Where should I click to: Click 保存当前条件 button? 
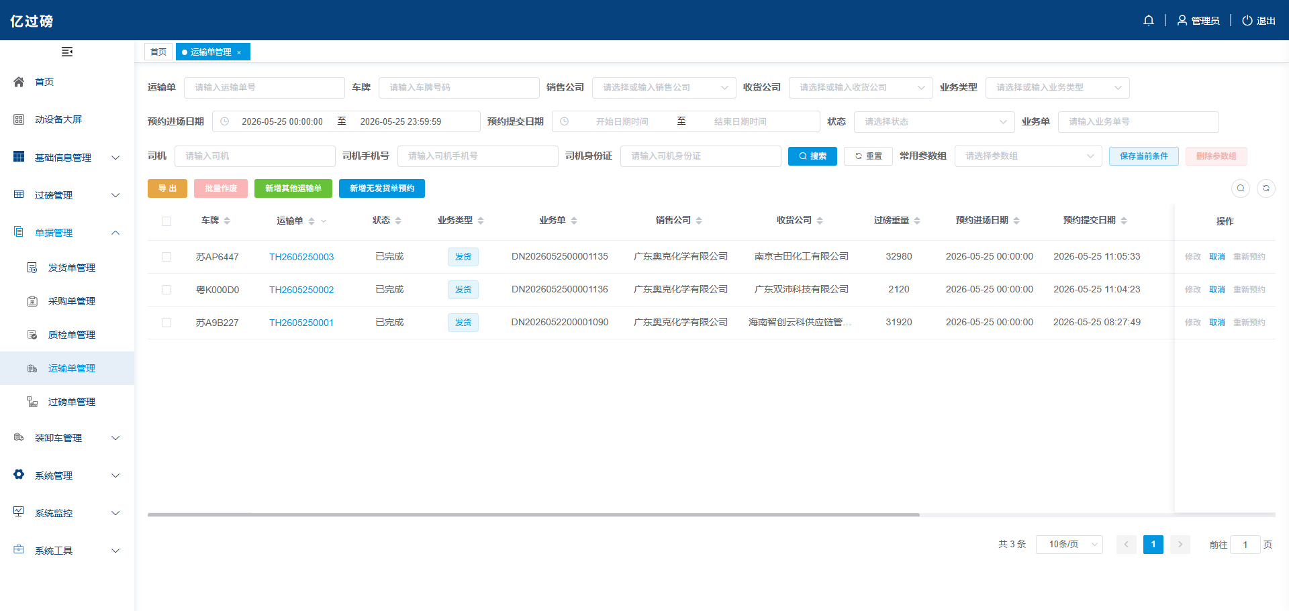coord(1144,156)
